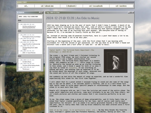Image resolution: width=151 pixels, height=113 pixels.
Task: Click 'The first post' description
Action: tap(26, 69)
